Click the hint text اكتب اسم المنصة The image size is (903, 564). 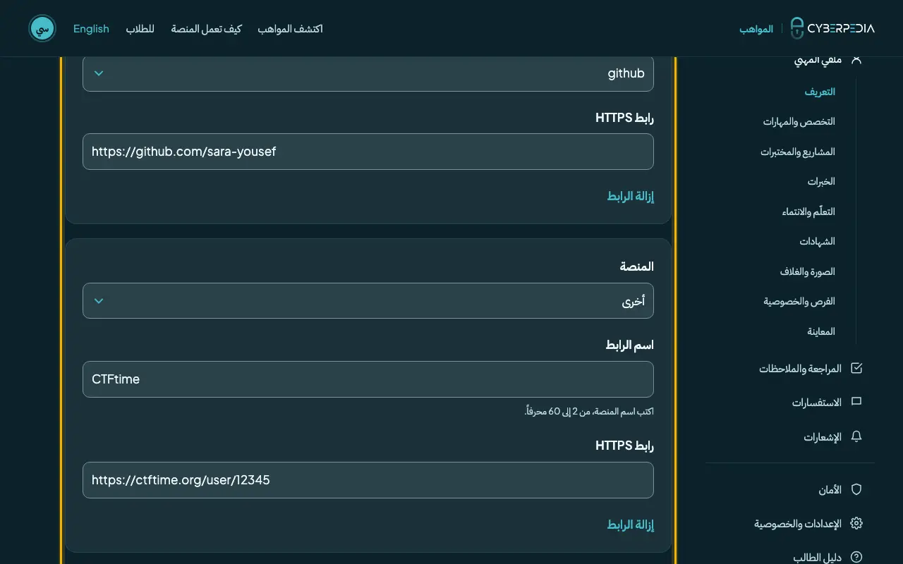(x=589, y=411)
